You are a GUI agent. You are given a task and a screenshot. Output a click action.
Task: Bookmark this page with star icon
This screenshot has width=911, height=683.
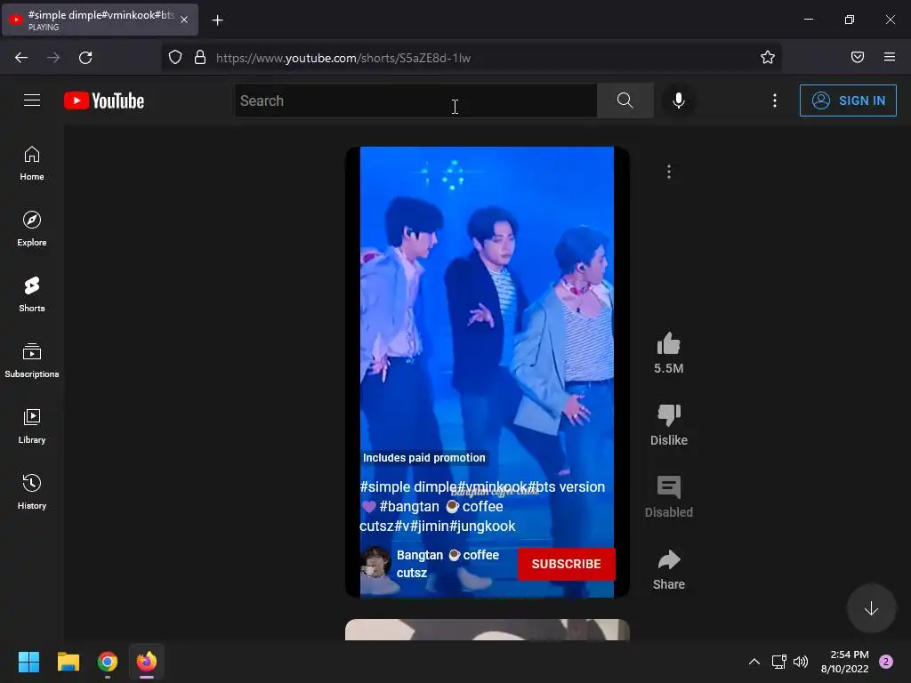[768, 58]
